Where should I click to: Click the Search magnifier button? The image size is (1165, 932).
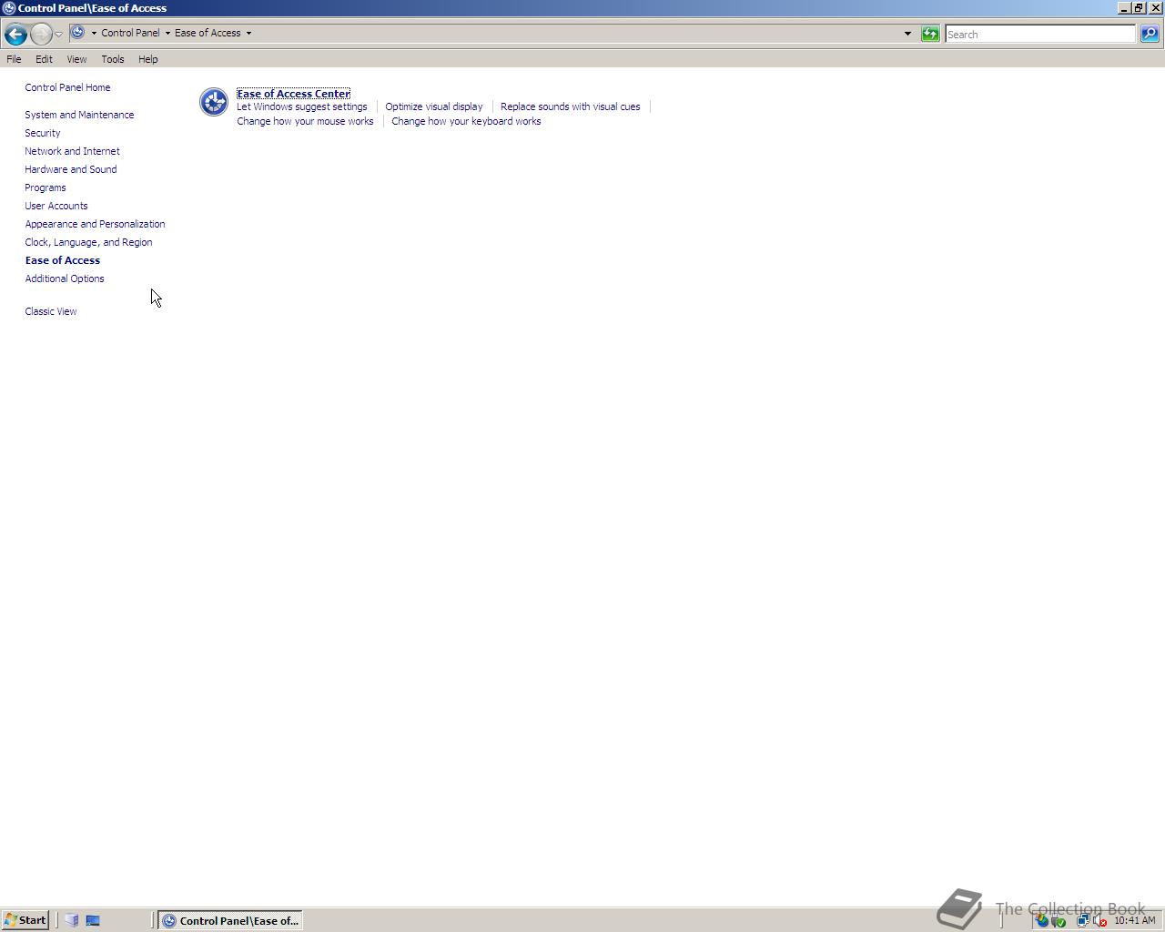tap(1150, 34)
